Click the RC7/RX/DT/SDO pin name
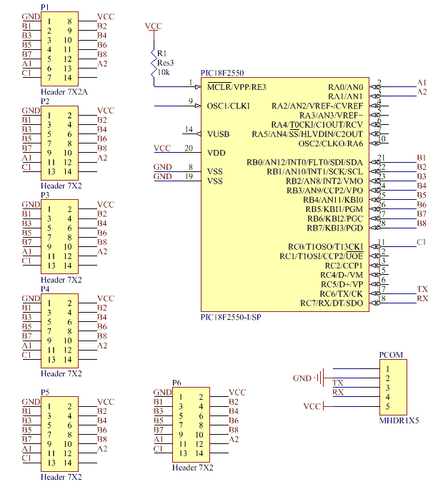433x489 pixels. pyautogui.click(x=332, y=303)
